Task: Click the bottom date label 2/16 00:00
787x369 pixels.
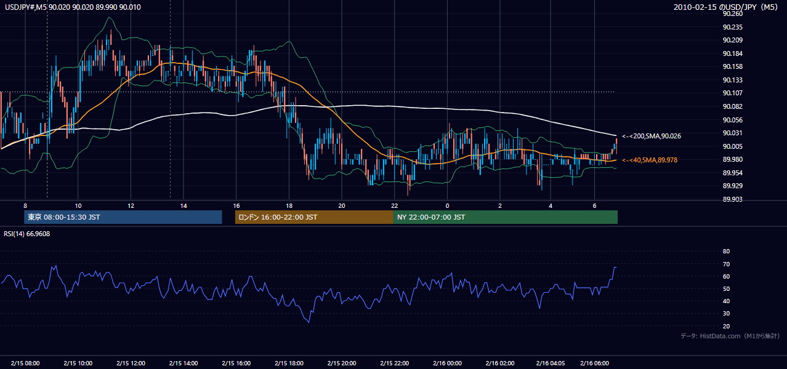Action: pos(447,363)
